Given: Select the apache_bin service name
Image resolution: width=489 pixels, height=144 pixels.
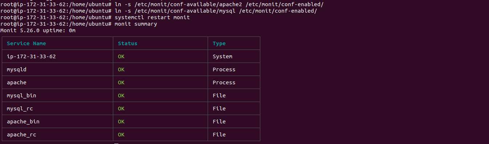Looking at the screenshot, I should pyautogui.click(x=23, y=122).
